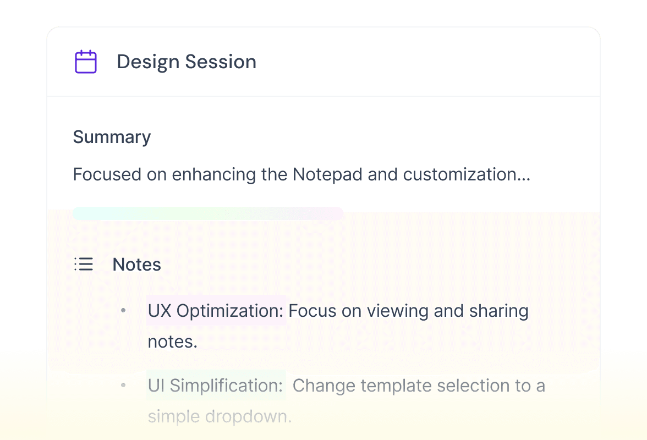Click the text 'Focus on viewing and sharing'

(408, 311)
